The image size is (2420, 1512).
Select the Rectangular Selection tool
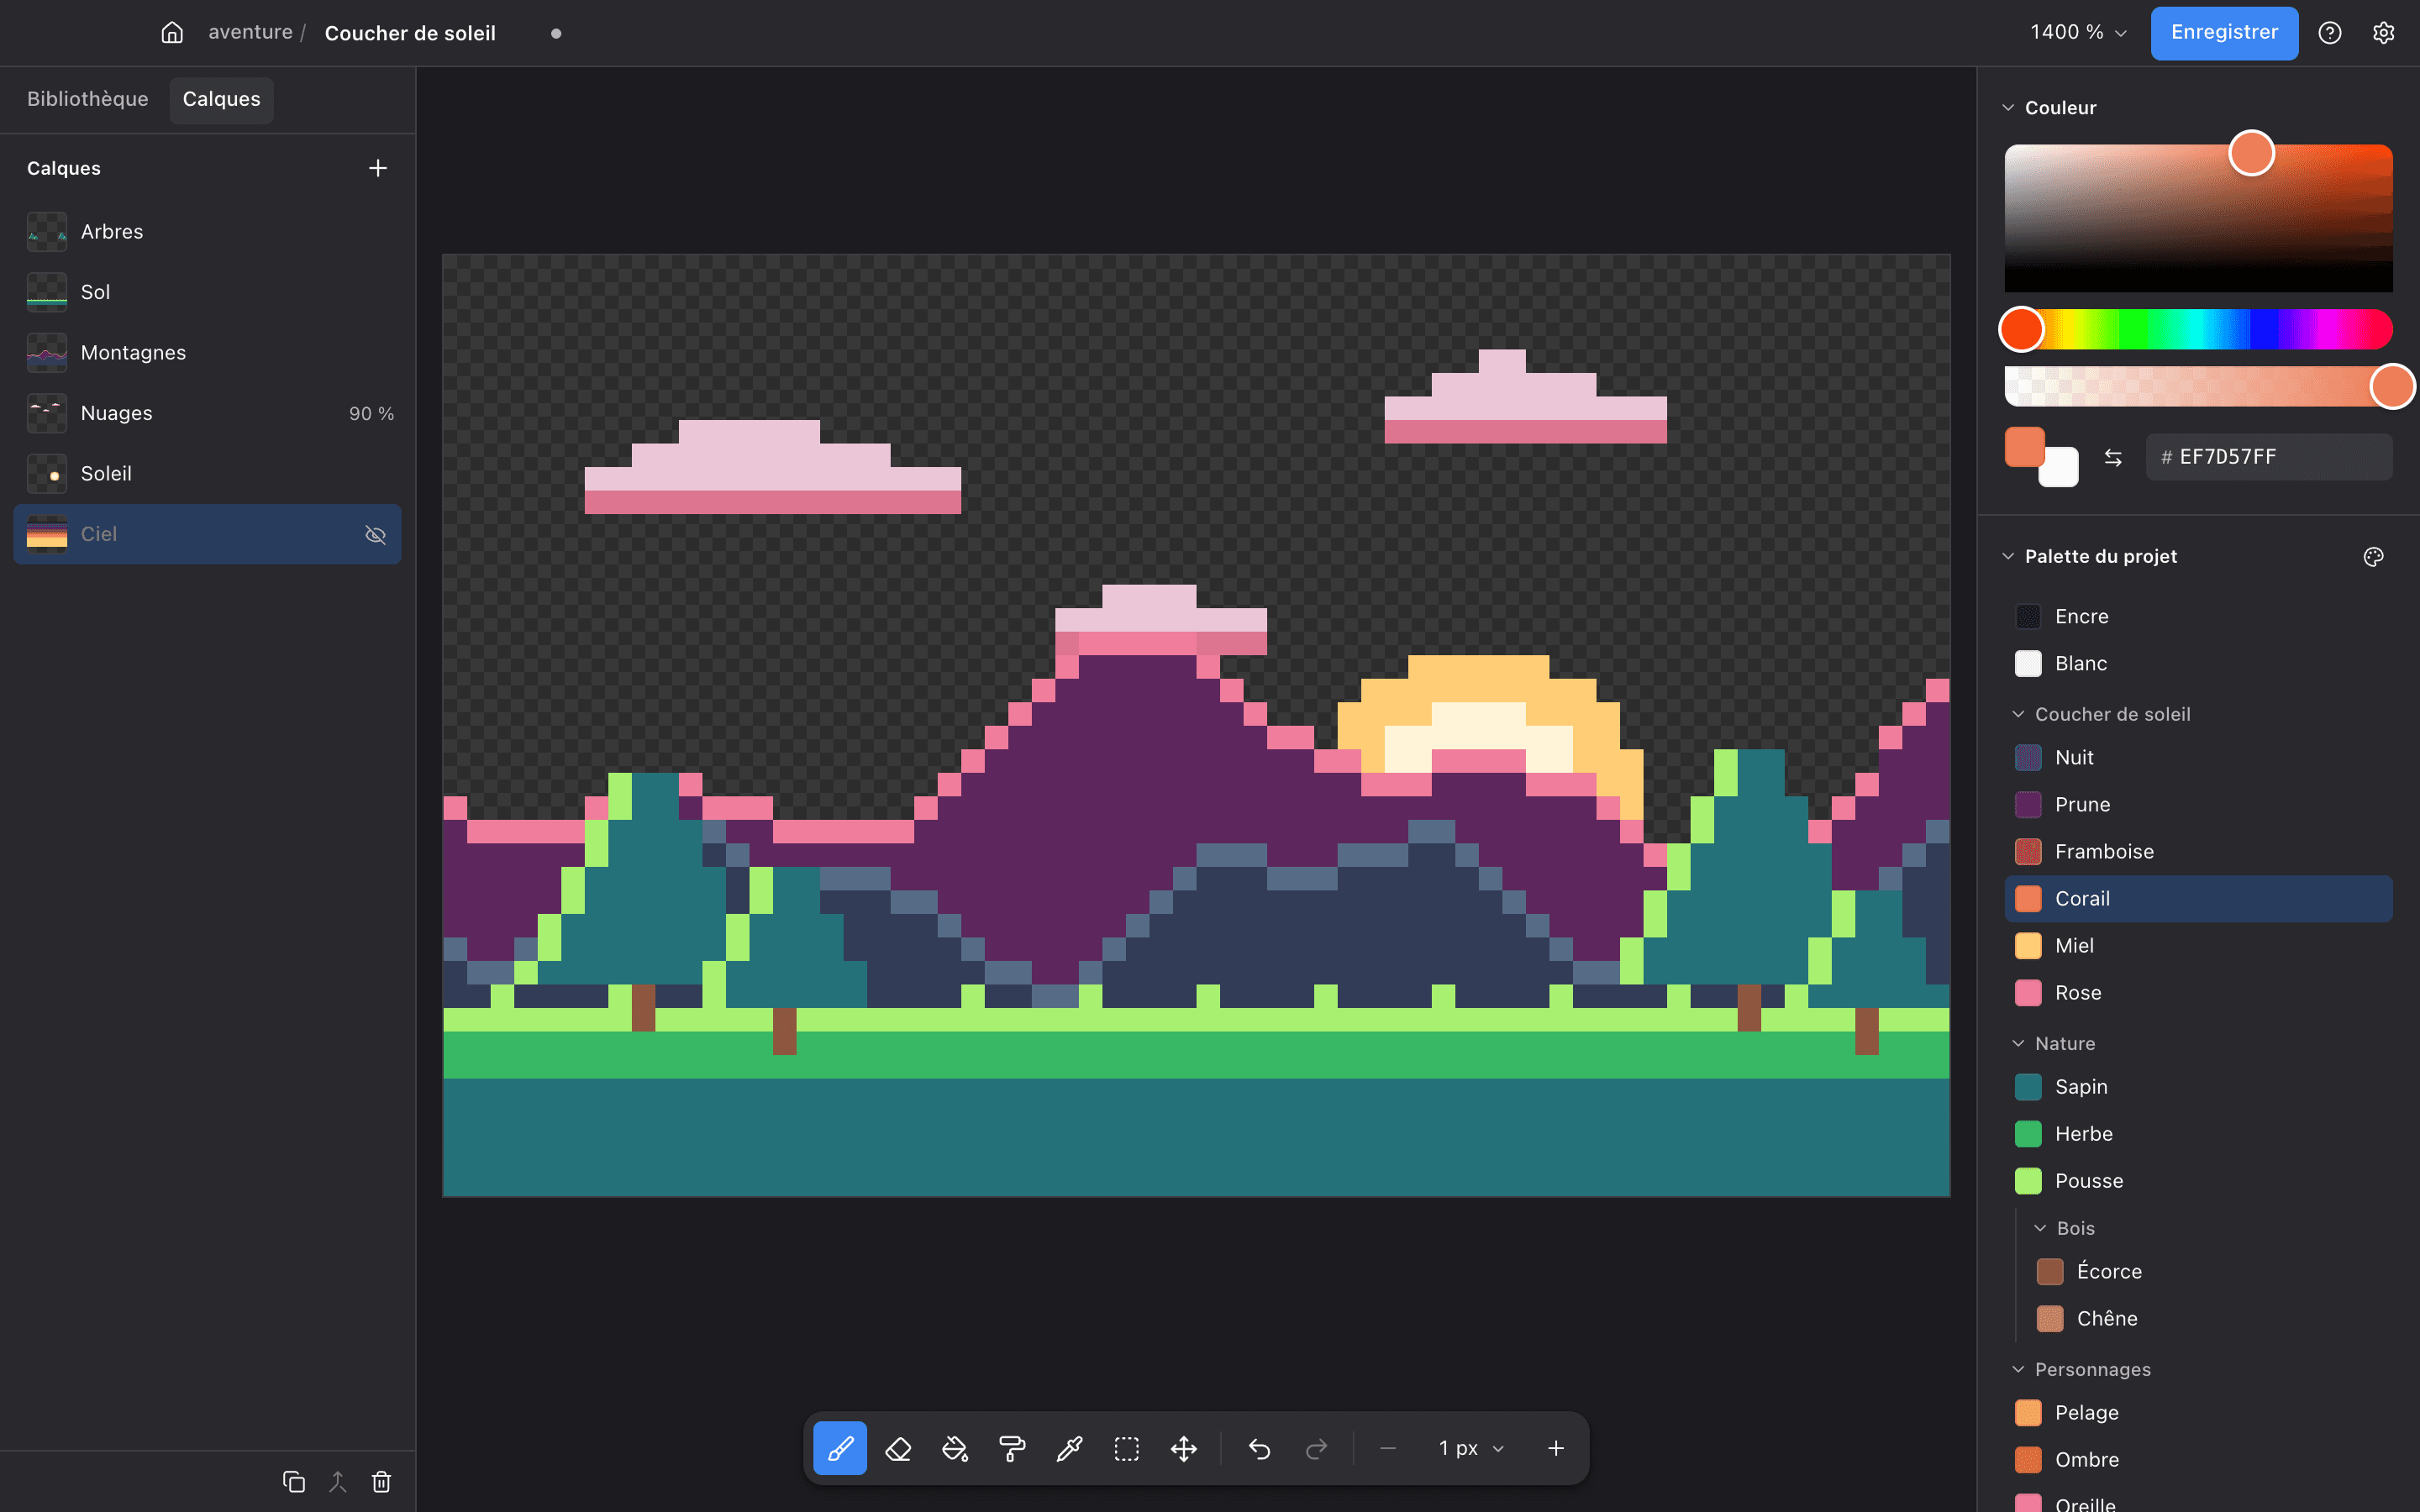pyautogui.click(x=1127, y=1448)
